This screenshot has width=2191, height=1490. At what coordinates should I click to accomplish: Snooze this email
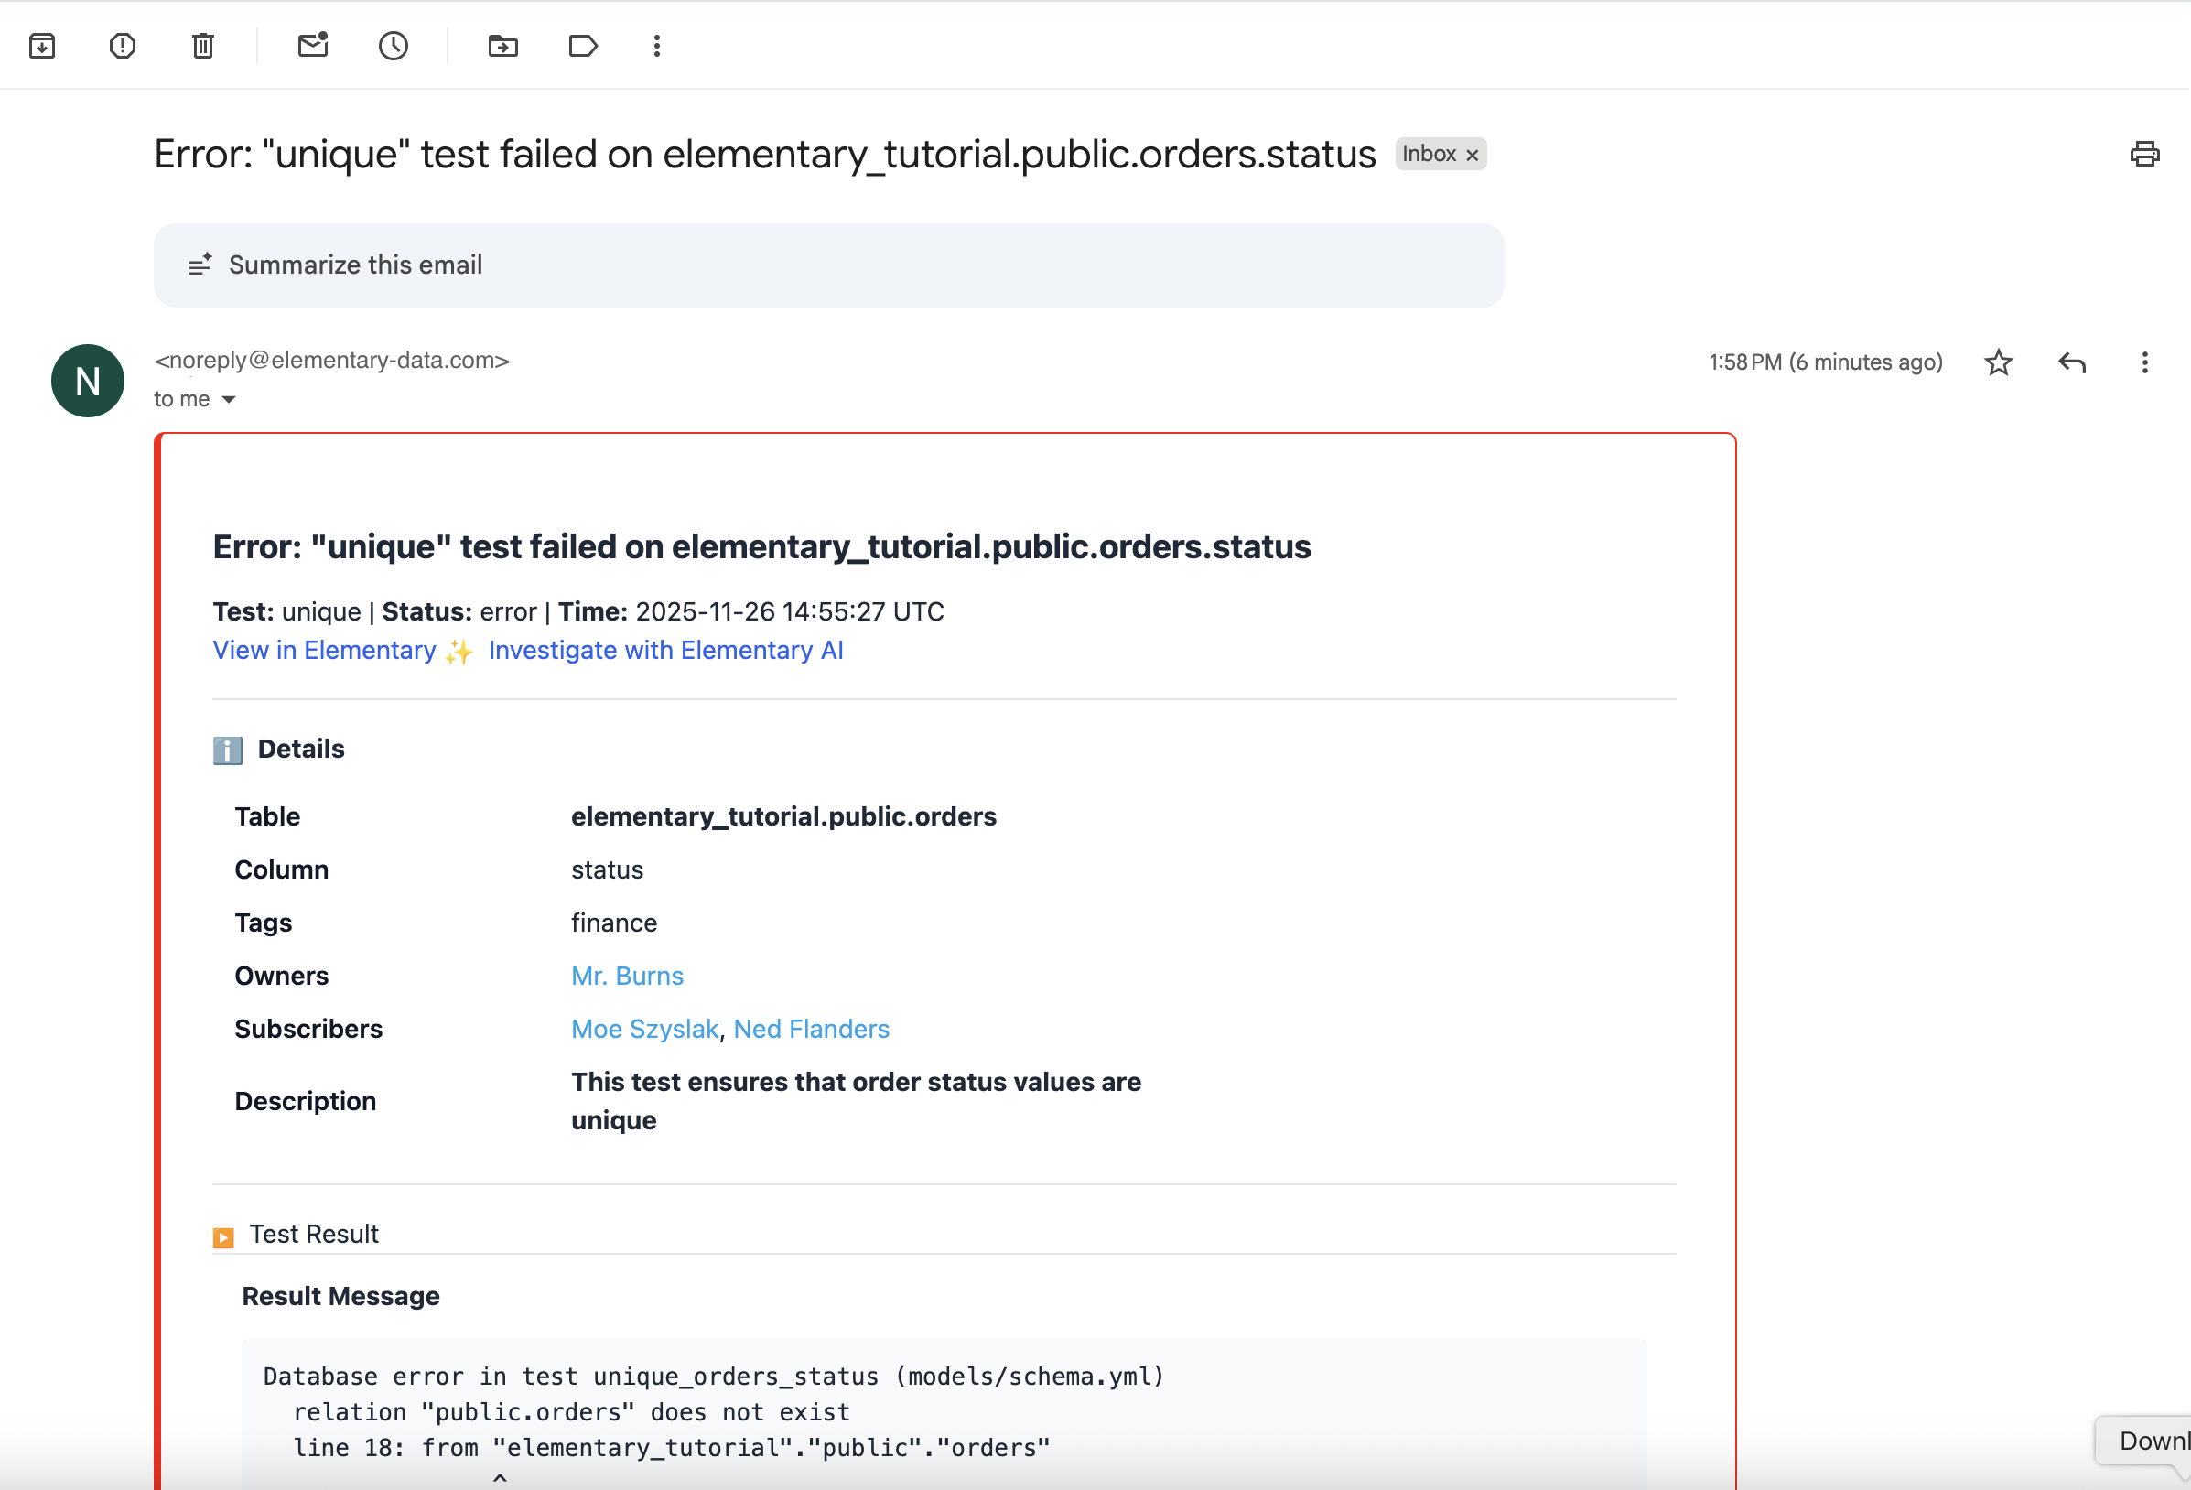coord(394,45)
